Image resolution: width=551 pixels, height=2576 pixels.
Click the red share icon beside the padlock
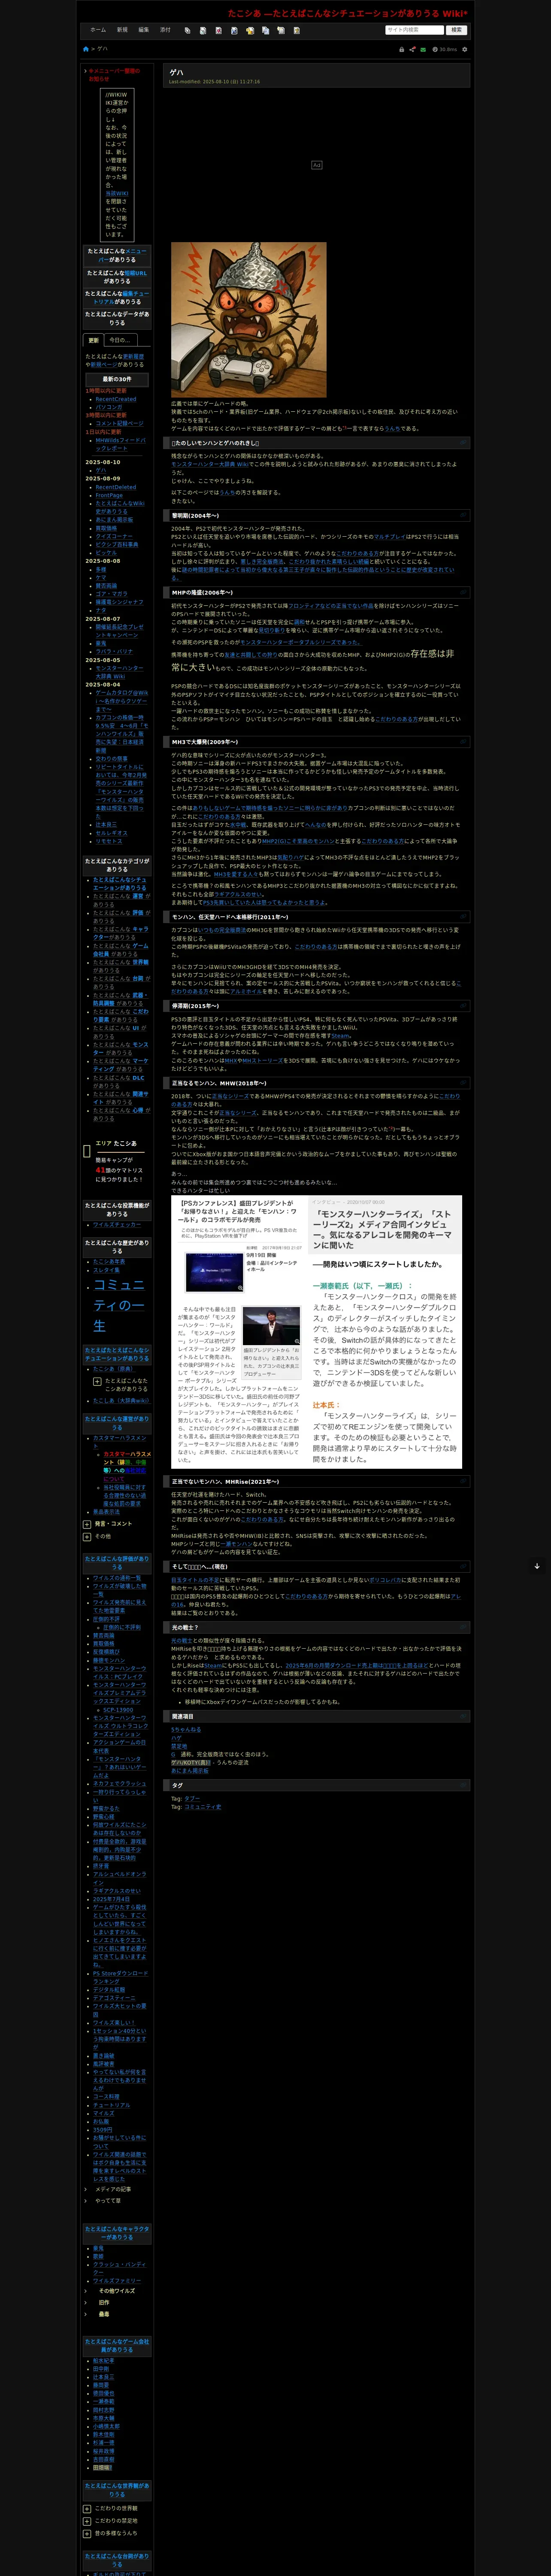tap(412, 49)
